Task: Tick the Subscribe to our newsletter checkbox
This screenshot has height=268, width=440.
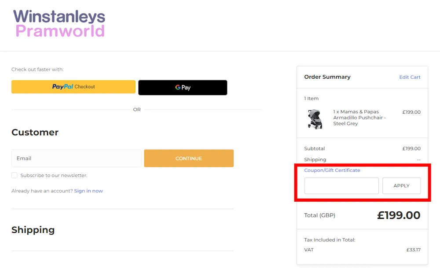Action: [x=15, y=175]
